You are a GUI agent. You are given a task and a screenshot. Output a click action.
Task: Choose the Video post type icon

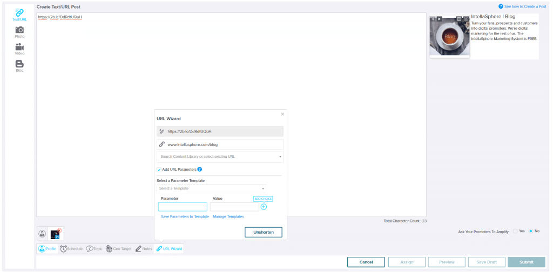pos(19,47)
